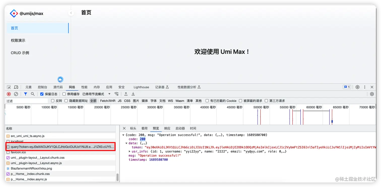Open the Payload (载荷) tab
Image resolution: width=381 pixels, height=187 pixels.
(x=145, y=128)
